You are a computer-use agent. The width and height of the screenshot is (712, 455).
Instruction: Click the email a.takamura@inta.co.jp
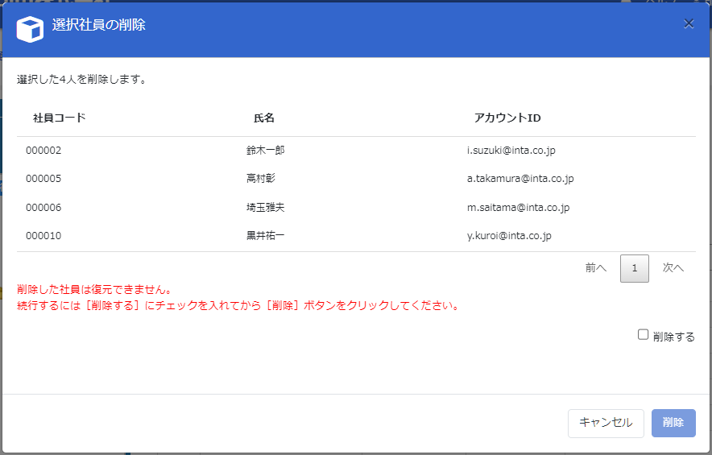pos(520,179)
